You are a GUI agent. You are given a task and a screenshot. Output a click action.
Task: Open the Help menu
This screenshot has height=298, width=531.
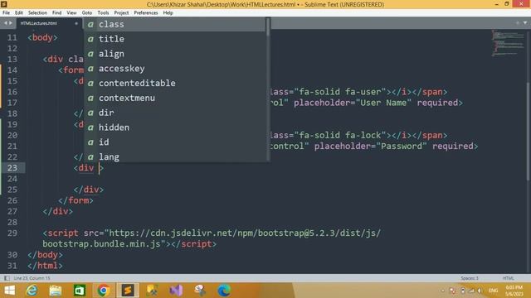pyautogui.click(x=168, y=13)
